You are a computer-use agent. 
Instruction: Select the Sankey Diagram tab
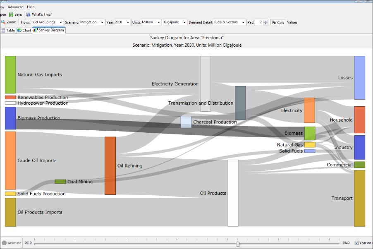click(49, 30)
